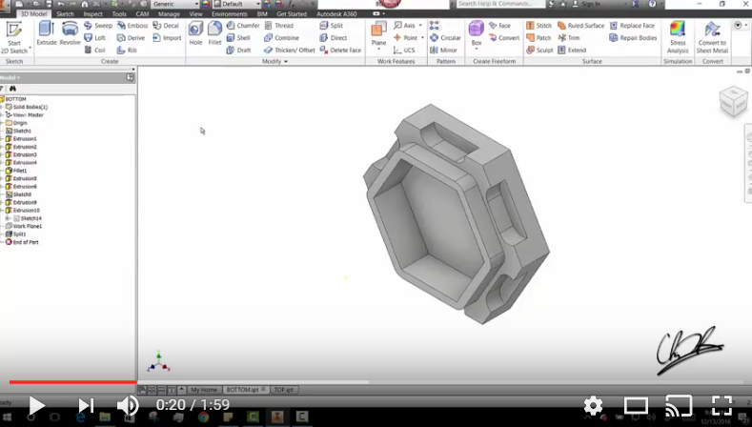The image size is (752, 427).
Task: Select Work Plane1 in the browser
Action: coord(24,226)
